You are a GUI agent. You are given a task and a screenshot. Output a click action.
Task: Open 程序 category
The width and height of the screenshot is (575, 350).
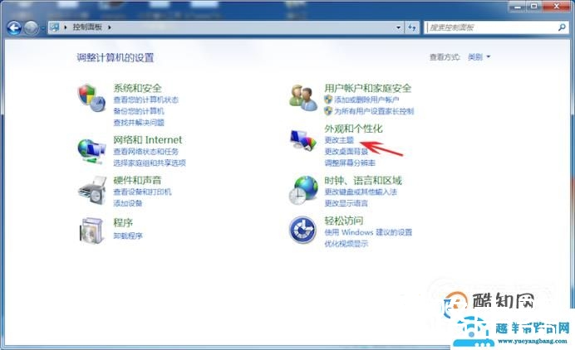[123, 222]
